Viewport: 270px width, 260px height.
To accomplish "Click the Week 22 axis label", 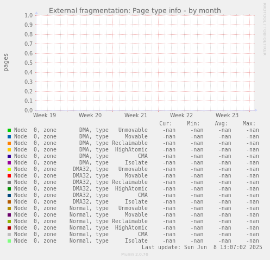I will pos(181,115).
